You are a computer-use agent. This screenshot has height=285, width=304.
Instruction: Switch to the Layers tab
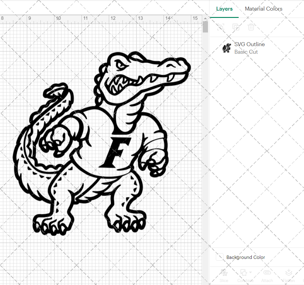tap(224, 9)
